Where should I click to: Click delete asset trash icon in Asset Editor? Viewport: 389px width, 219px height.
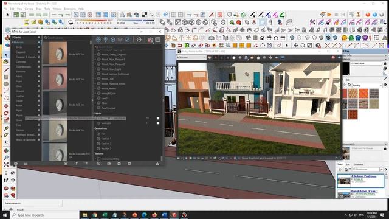[x=129, y=164]
